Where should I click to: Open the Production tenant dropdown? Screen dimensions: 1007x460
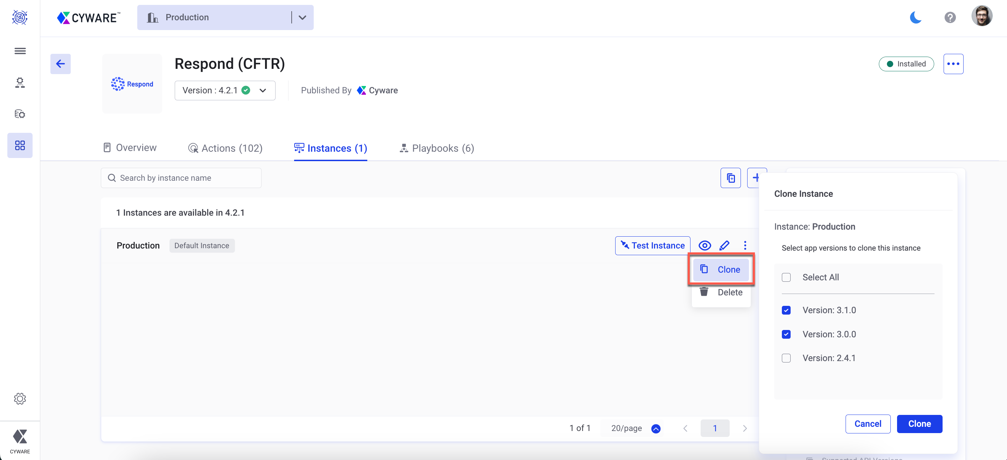[302, 17]
